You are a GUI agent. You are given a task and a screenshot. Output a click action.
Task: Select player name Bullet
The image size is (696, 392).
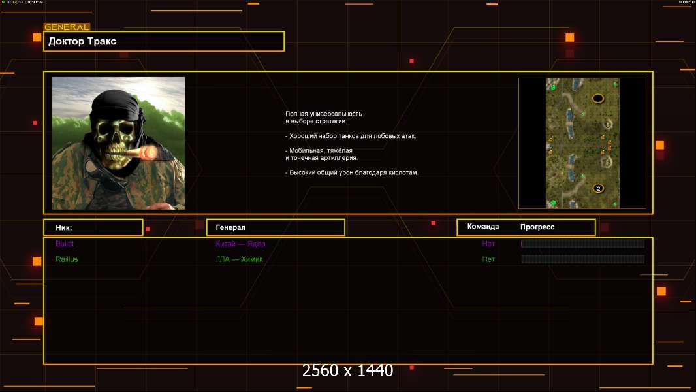coord(65,244)
